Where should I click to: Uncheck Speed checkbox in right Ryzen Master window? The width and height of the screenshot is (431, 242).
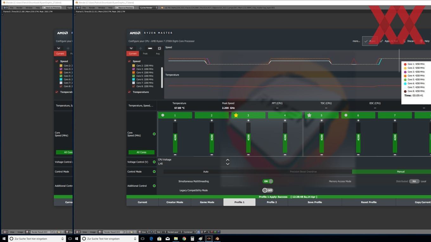[x=129, y=61]
